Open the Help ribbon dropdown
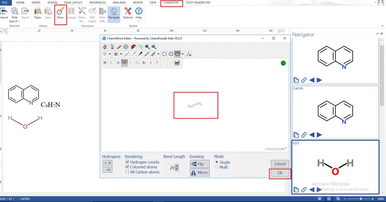The width and height of the screenshot is (386, 202). pyautogui.click(x=139, y=21)
